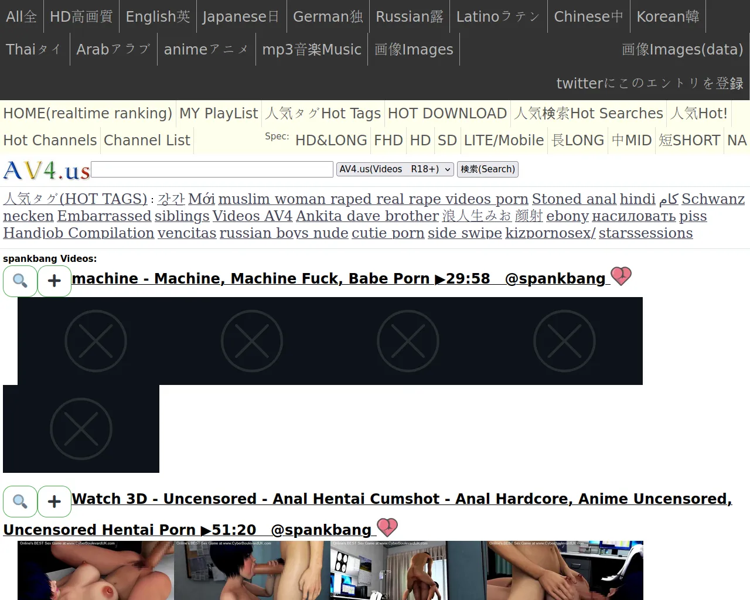Select the LITE/Mobile spec filter
This screenshot has height=600, width=750.
click(x=504, y=141)
